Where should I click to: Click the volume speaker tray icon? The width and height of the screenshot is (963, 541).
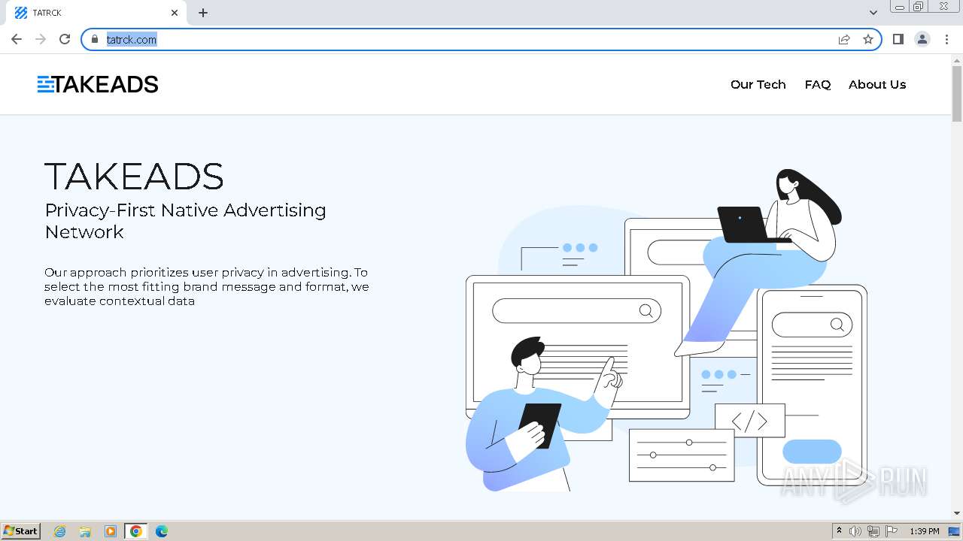point(855,531)
